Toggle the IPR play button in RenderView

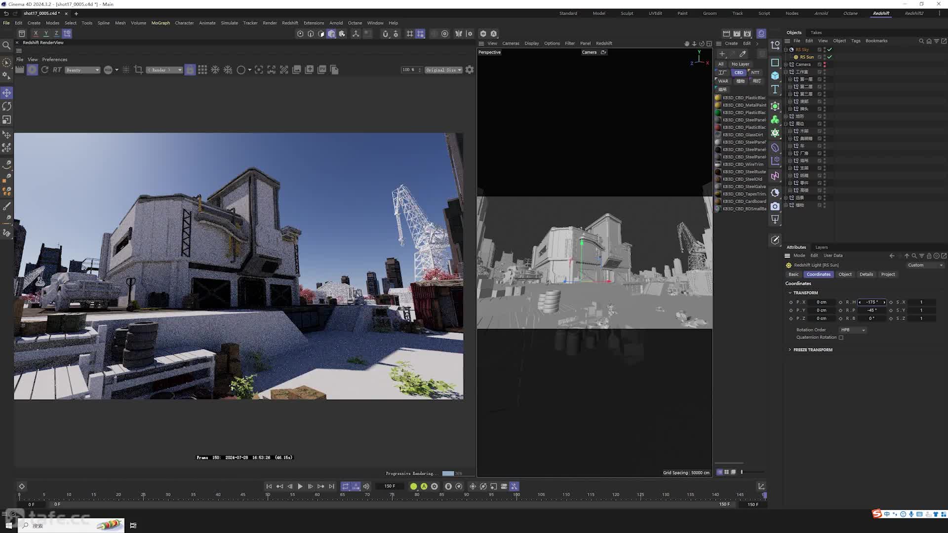[32, 70]
